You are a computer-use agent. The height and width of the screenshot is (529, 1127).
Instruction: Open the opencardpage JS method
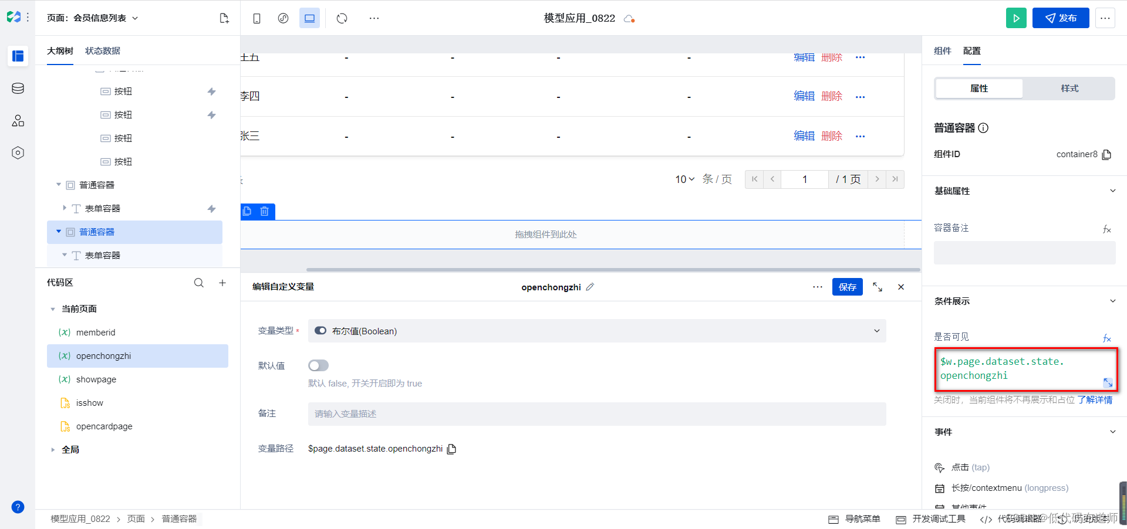pos(137,426)
